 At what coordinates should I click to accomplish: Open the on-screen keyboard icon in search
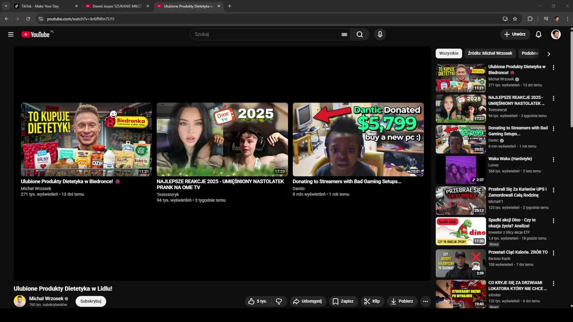tap(344, 34)
